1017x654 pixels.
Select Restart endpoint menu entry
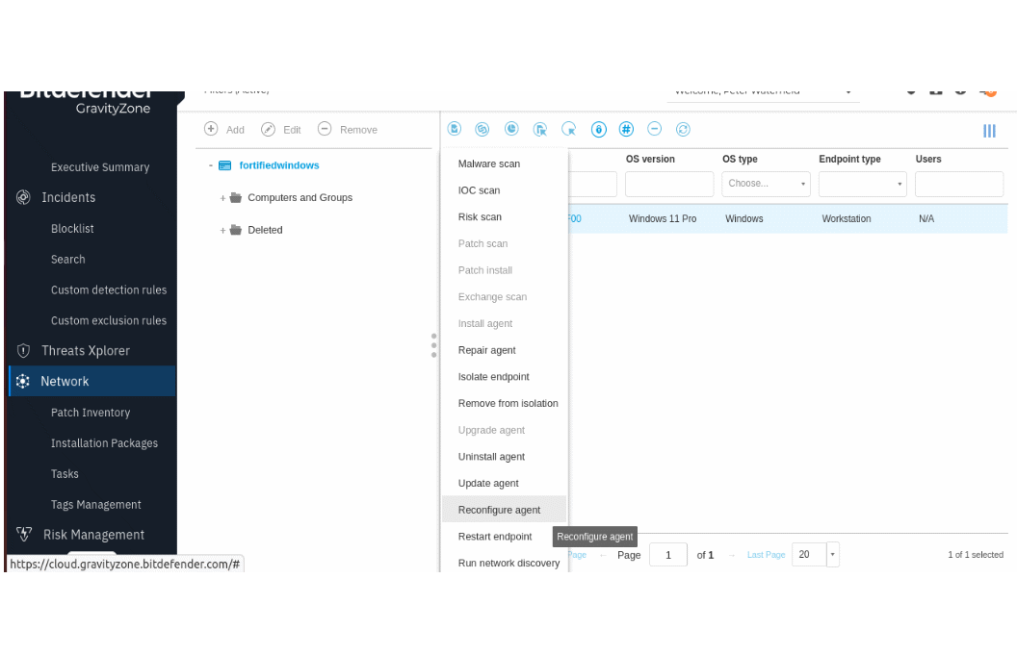click(x=495, y=536)
